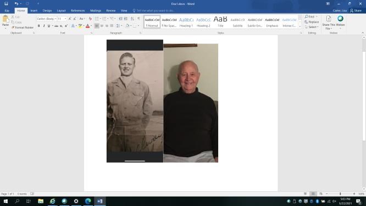Click the Tell me what you want box
This screenshot has width=366, height=206.
click(x=155, y=11)
